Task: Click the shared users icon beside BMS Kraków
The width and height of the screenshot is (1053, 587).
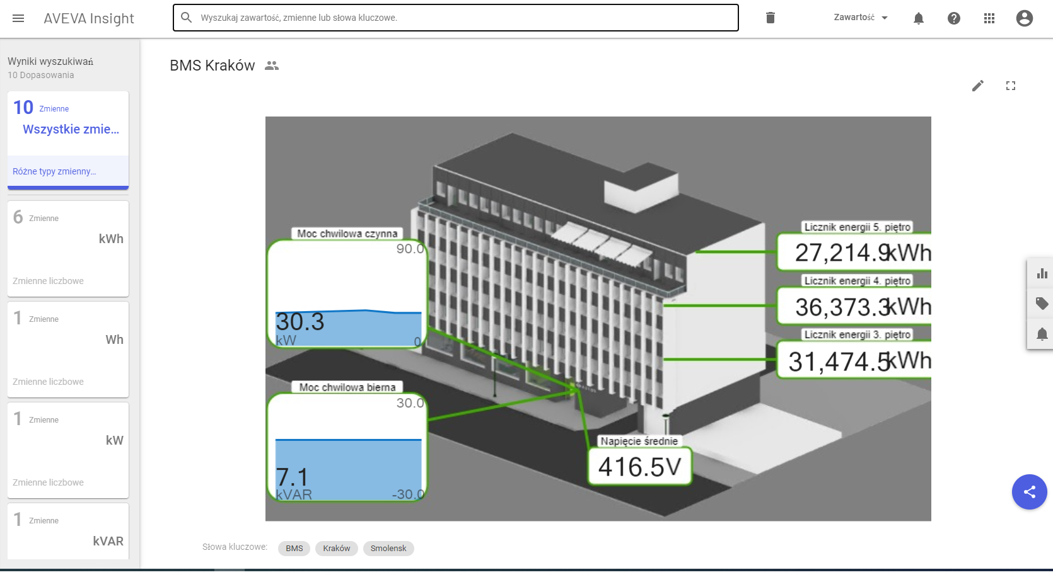Action: (272, 66)
